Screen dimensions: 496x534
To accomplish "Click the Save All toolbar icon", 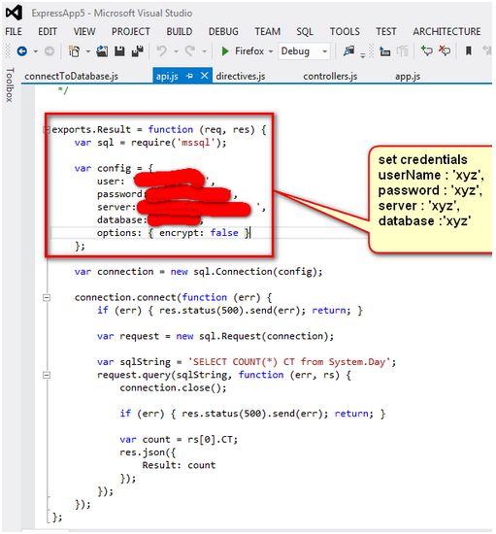I will point(138,51).
